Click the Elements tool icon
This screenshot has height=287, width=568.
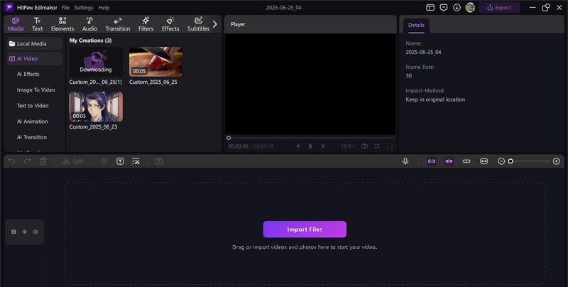[62, 24]
